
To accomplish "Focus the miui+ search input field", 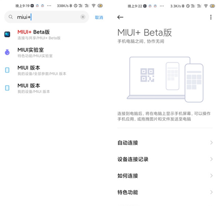I will pyautogui.click(x=47, y=17).
